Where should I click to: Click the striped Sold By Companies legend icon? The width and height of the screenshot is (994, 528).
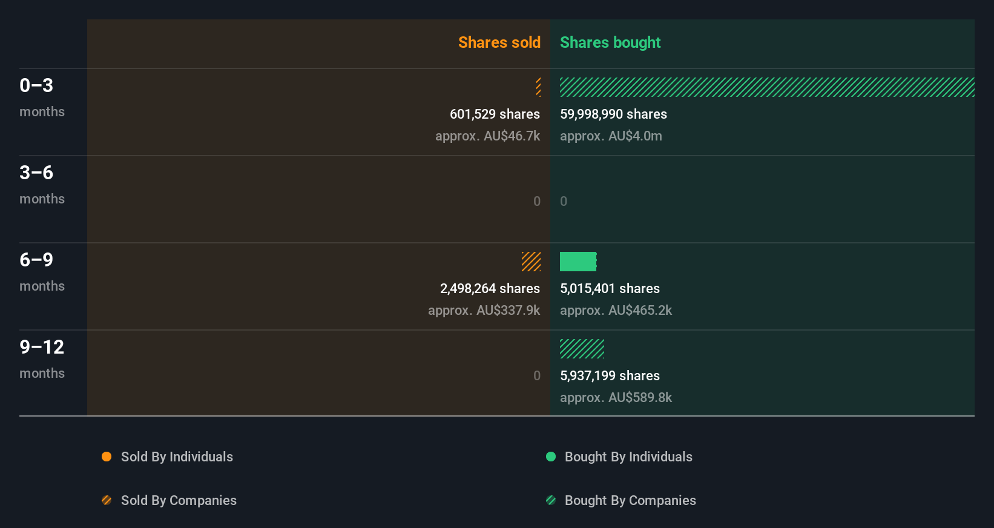pyautogui.click(x=107, y=500)
